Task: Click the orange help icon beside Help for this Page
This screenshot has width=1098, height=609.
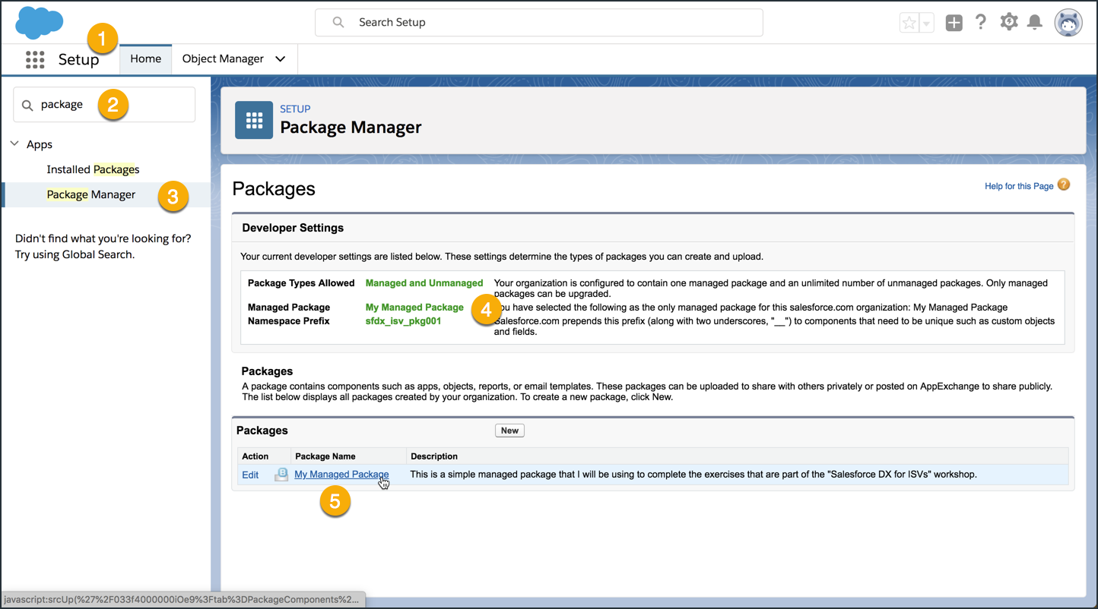Action: tap(1064, 185)
